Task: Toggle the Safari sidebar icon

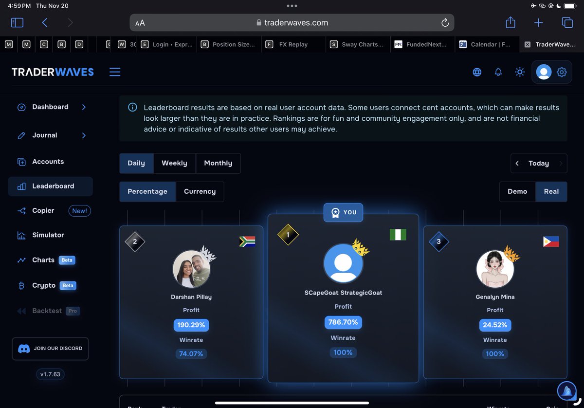Action: point(17,22)
